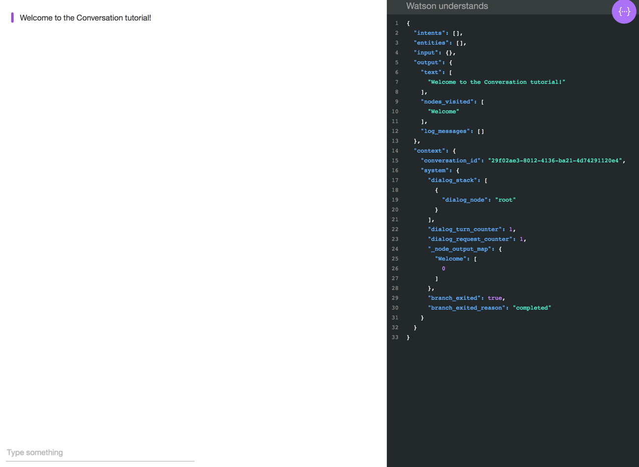Click the "conversation_id" key
Screen dimensions: 639x467
coord(452,161)
